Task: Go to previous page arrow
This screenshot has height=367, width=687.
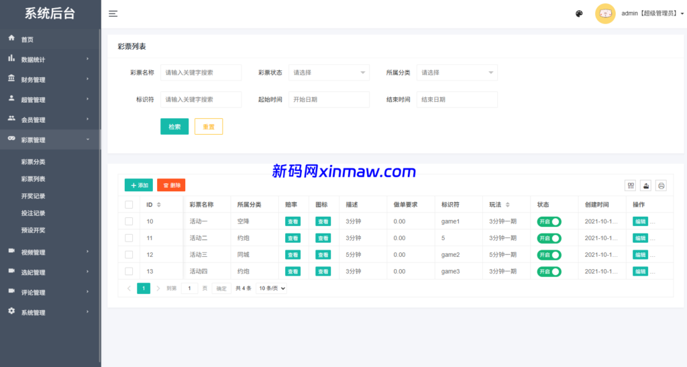Action: [129, 289]
